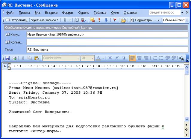Toggle bold Ж formatting
The image size is (191, 139).
[110, 58]
